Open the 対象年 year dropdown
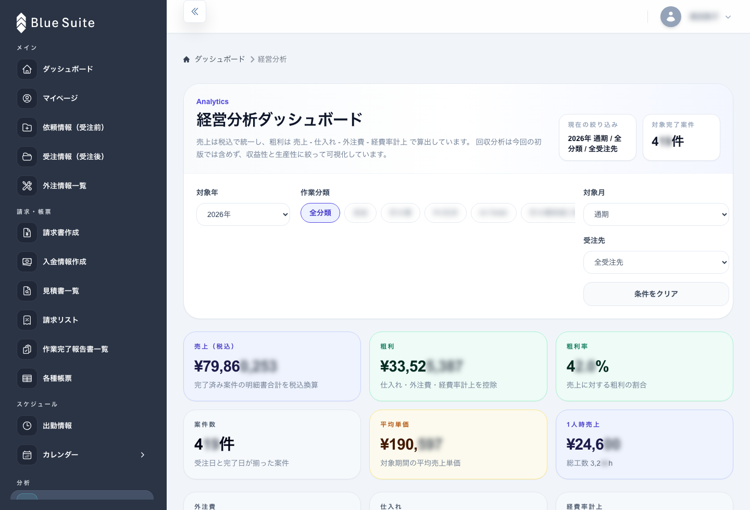The height and width of the screenshot is (510, 750). (x=243, y=214)
